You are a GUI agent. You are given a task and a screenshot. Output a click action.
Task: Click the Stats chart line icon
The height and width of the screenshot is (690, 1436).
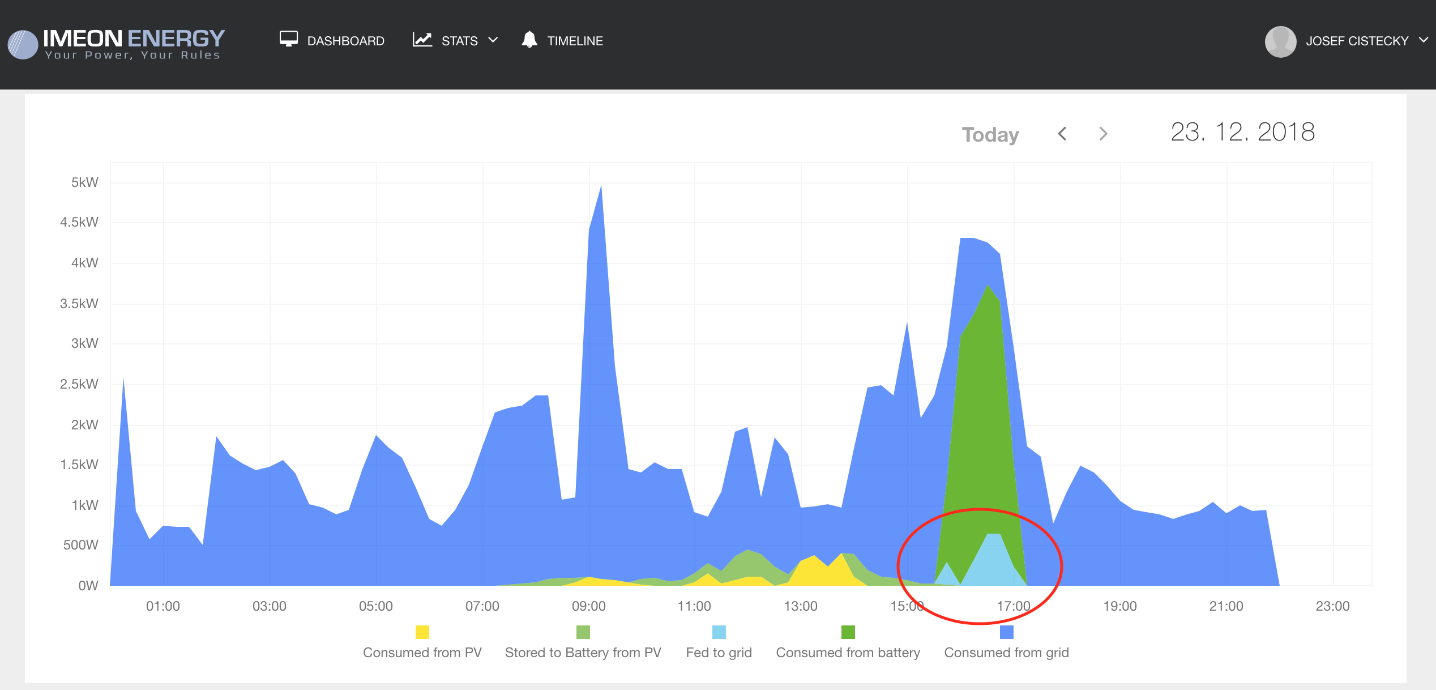pos(422,40)
